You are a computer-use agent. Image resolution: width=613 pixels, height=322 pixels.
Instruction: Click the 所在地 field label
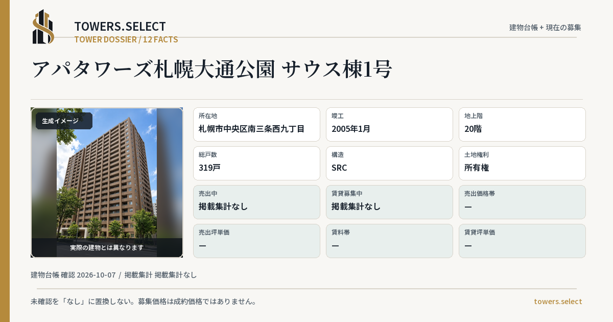(x=208, y=116)
